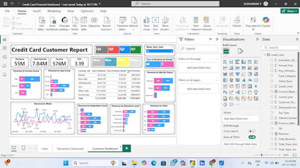The width and height of the screenshot is (300, 168).
Task: Add a new report page
Action: click(x=127, y=148)
